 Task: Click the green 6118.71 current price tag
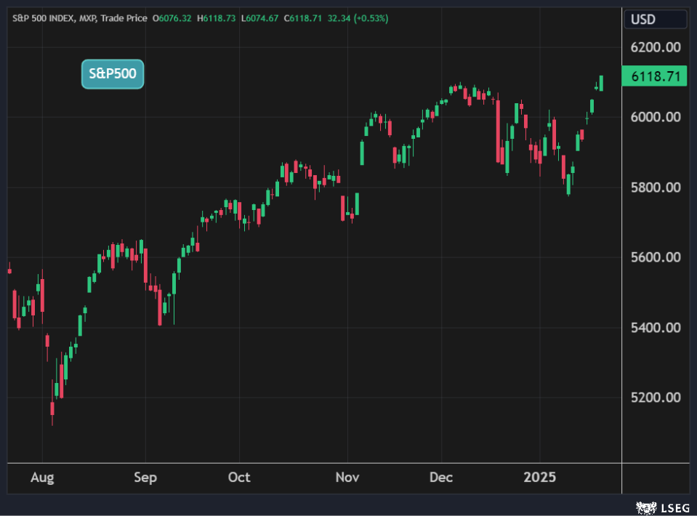(x=655, y=76)
